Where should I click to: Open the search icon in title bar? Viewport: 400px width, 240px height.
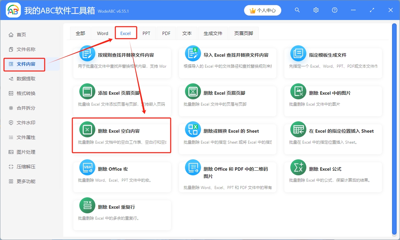[297, 10]
